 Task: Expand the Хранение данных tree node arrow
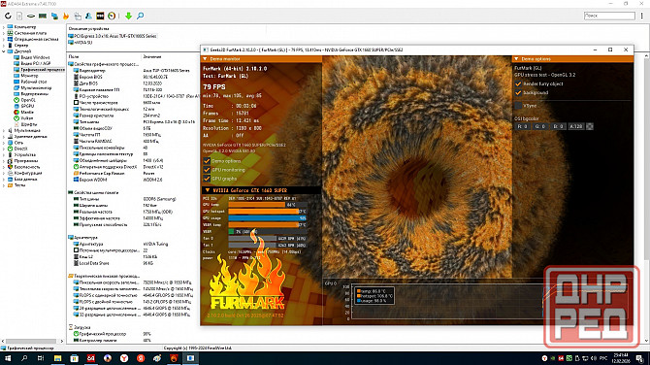(4, 137)
